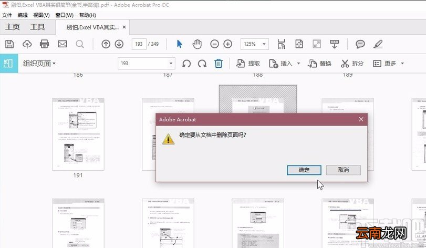Delete pages with trash icon

pyautogui.click(x=219, y=63)
